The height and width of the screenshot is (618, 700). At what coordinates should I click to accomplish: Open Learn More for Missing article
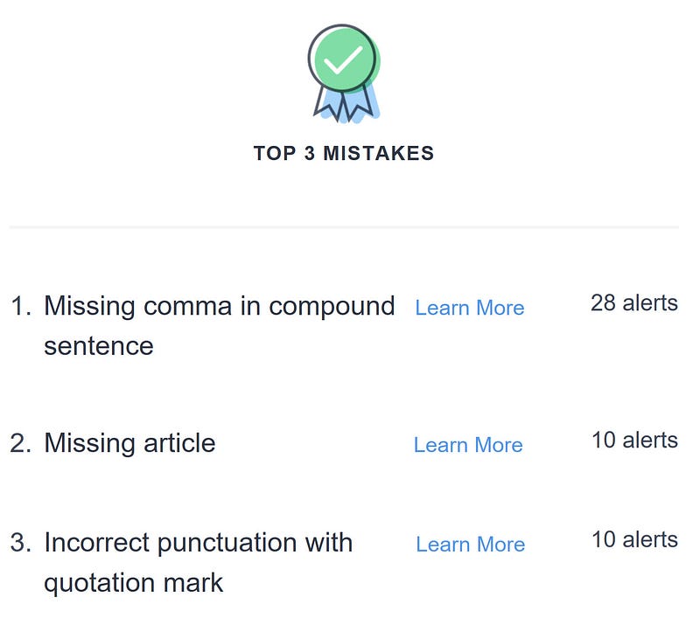[467, 445]
